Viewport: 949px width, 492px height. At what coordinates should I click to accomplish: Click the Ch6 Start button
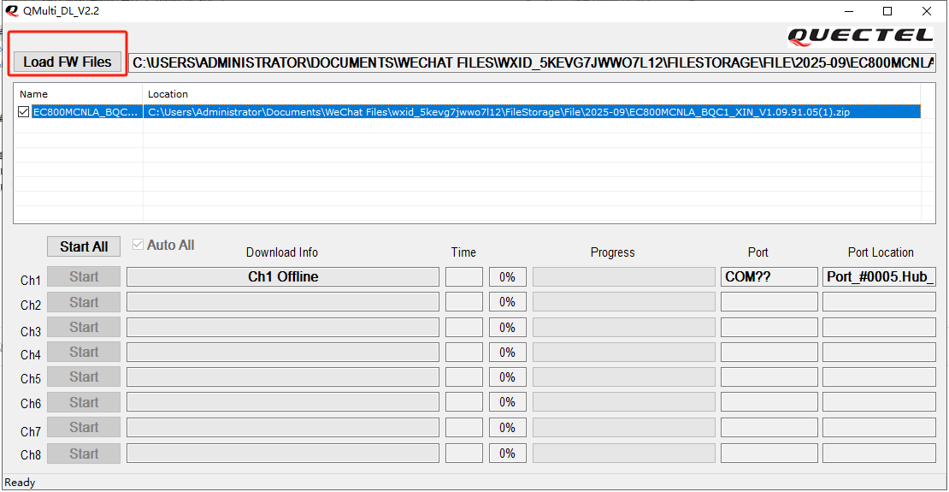(x=84, y=402)
